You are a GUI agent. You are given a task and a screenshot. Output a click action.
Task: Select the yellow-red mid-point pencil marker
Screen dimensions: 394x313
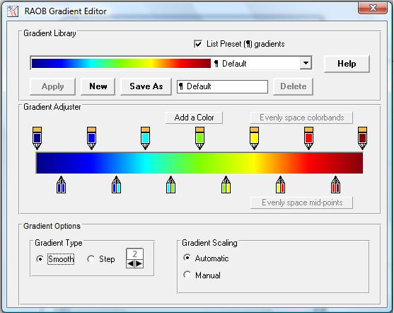[280, 185]
